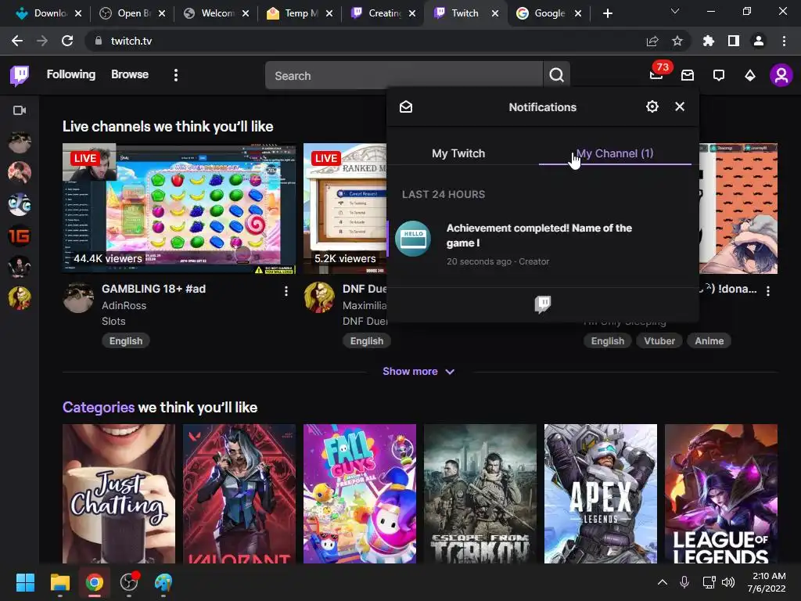Open the whispers chat bubble icon
801x601 pixels.
click(x=719, y=76)
